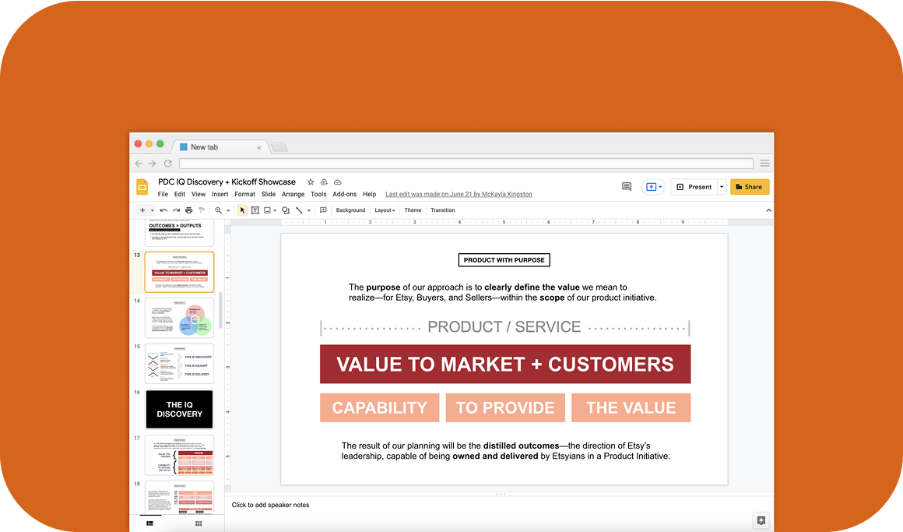
Task: Switch to filmstrip view of slides
Action: pos(149,523)
